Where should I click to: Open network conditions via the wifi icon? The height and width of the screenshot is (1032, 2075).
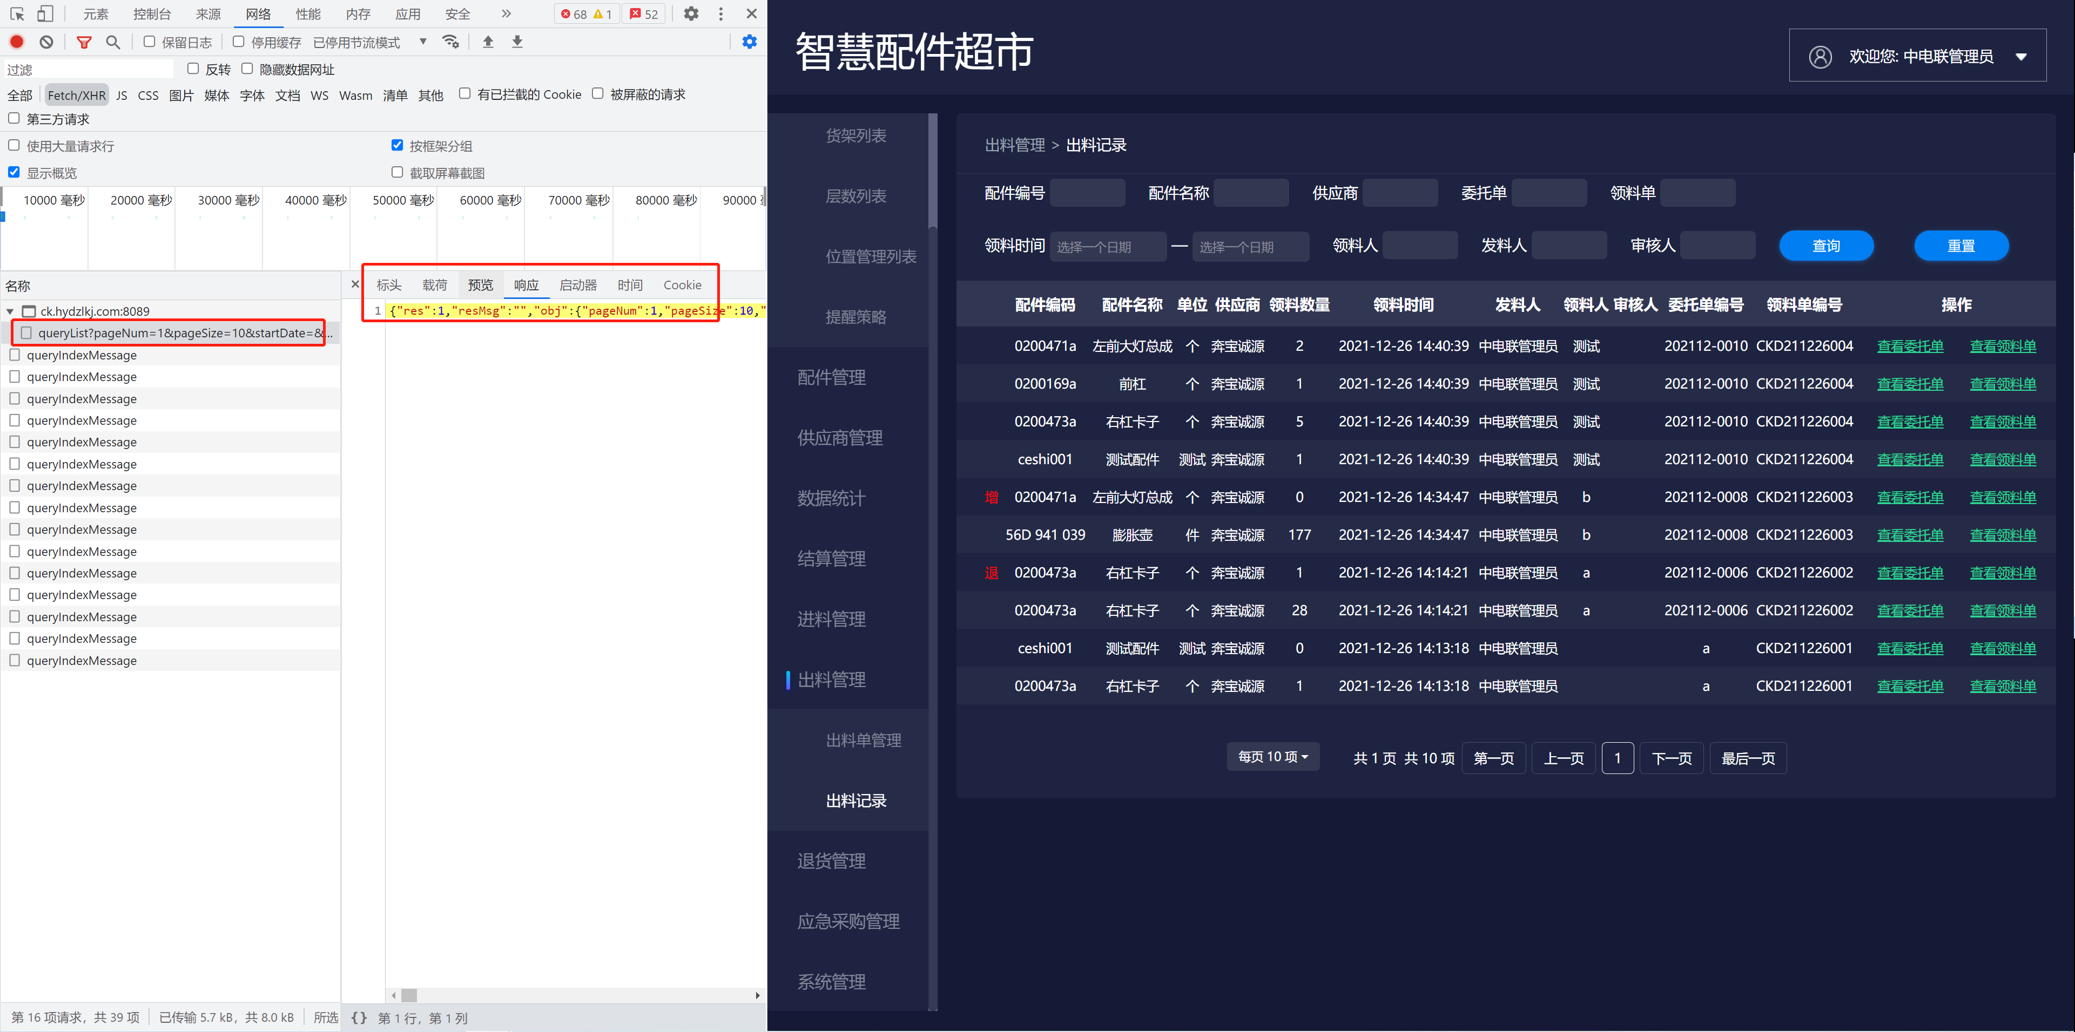(x=449, y=41)
